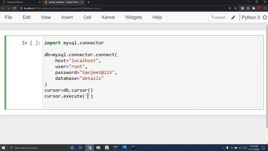
Task: Open the Extensions puzzle-piece menu
Action: click(254, 8)
